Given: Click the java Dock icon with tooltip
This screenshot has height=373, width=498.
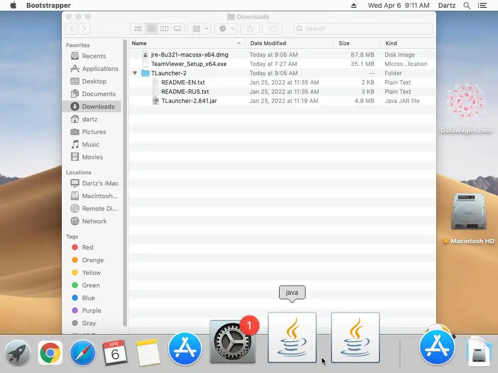Looking at the screenshot, I should [x=292, y=338].
